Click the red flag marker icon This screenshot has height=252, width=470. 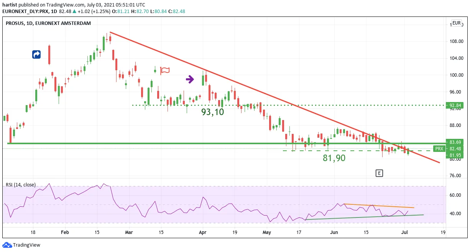click(x=165, y=71)
